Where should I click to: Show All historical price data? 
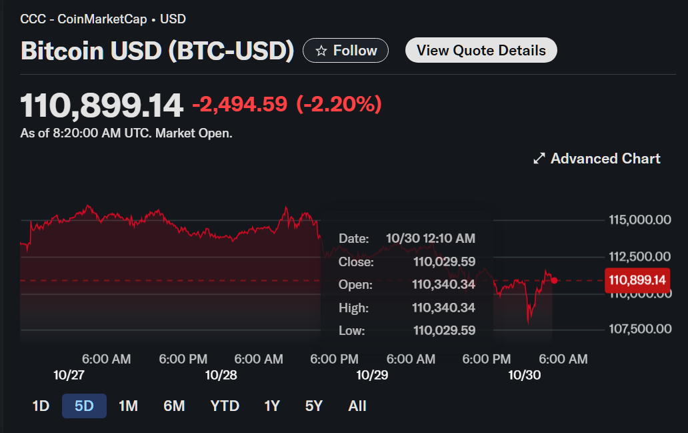(357, 406)
